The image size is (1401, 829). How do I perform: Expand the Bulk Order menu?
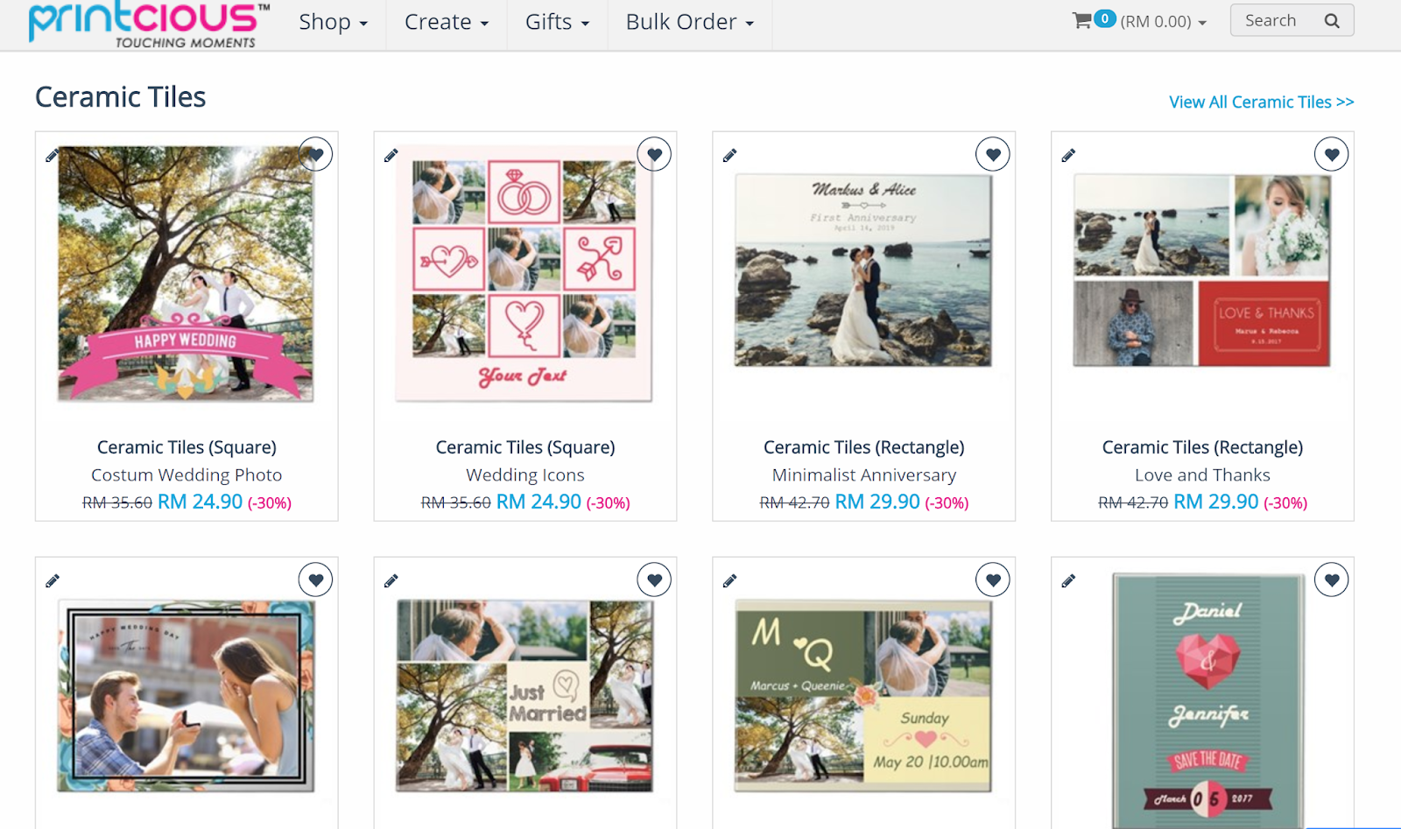point(690,22)
